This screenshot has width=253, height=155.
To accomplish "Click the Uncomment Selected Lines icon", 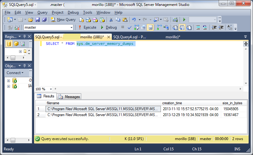I will [205, 27].
